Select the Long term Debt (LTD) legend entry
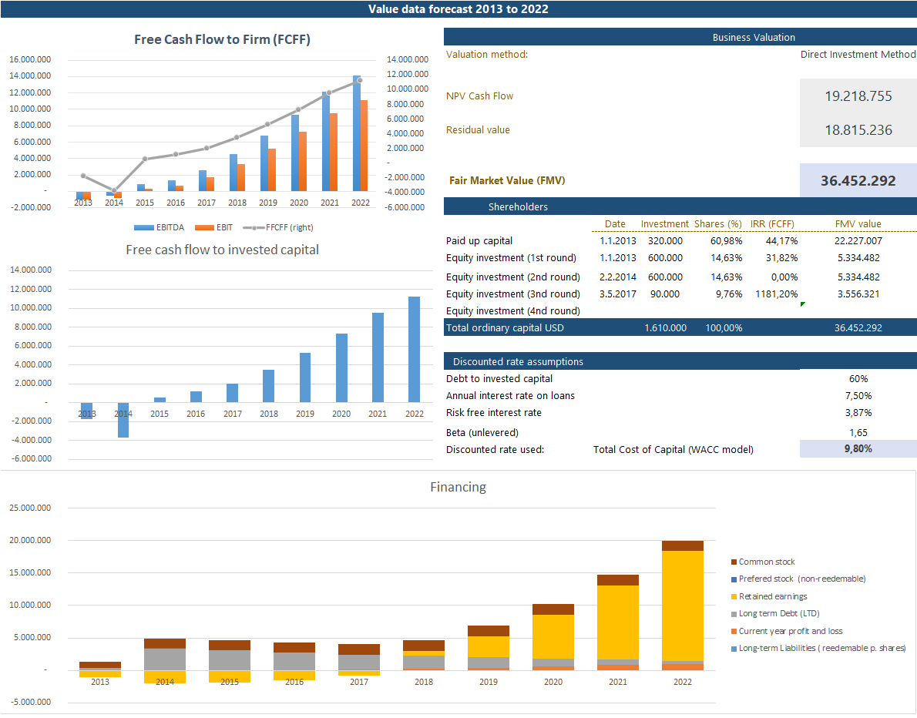Viewport: 917px width, 718px height. [779, 614]
